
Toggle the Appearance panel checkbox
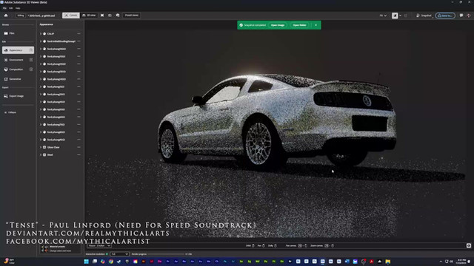pos(31,50)
